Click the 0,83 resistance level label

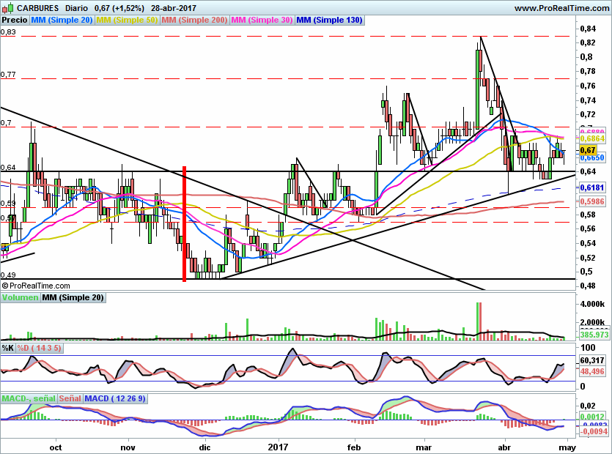8,32
